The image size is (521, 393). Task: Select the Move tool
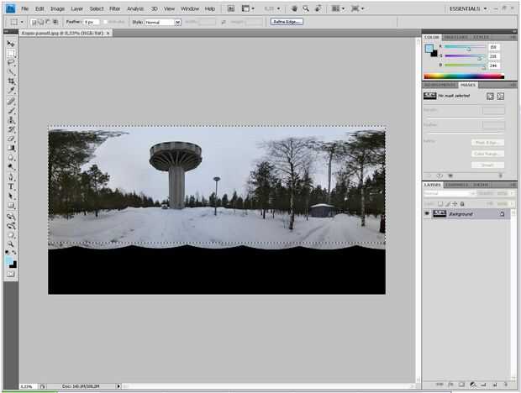click(x=11, y=43)
